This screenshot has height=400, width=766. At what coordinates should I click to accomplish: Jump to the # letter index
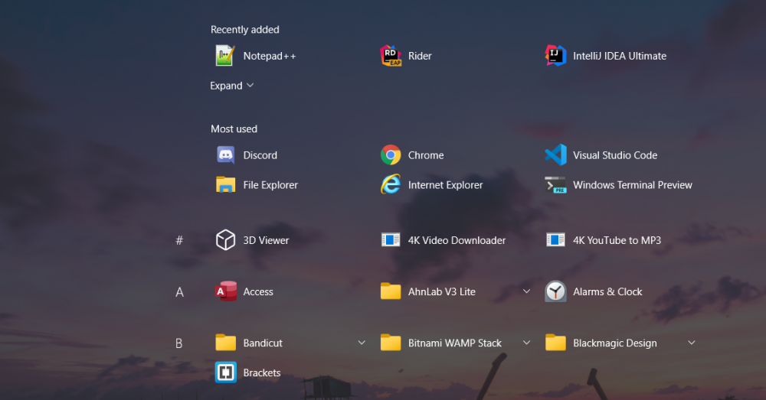click(x=179, y=240)
